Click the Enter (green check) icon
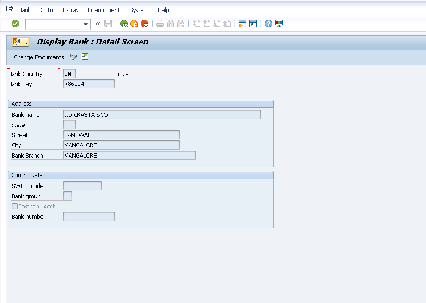Viewport: 426px width, 303px height. pyautogui.click(x=14, y=24)
